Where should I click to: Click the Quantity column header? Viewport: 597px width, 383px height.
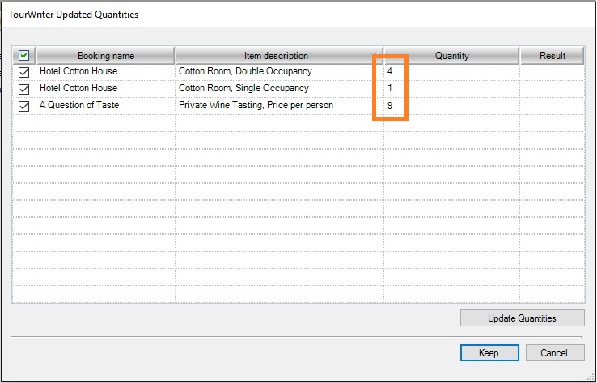pyautogui.click(x=451, y=56)
